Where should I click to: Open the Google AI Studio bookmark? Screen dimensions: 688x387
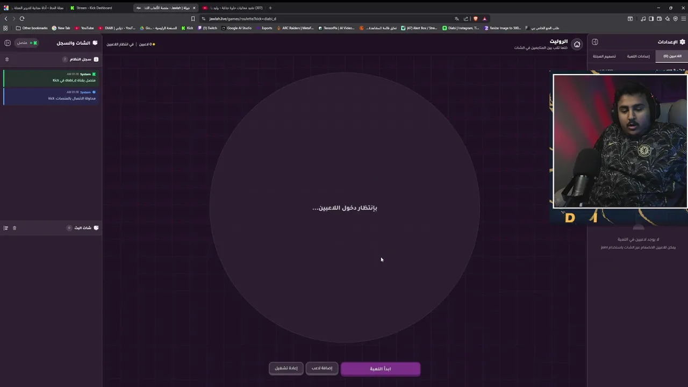click(x=236, y=28)
